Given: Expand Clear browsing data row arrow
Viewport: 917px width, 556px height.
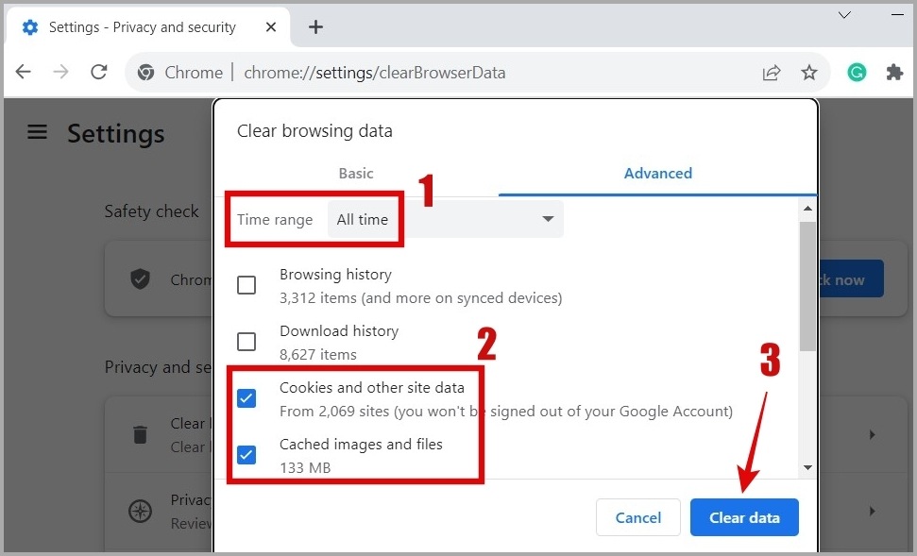Looking at the screenshot, I should pyautogui.click(x=873, y=434).
